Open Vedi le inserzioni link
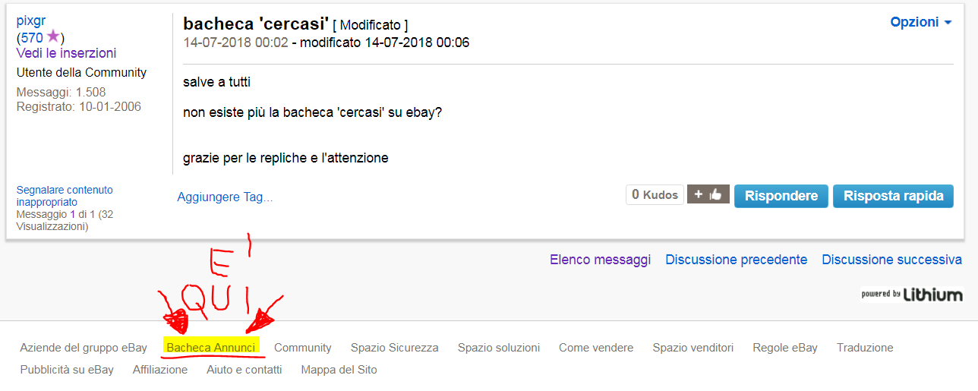The image size is (978, 391). 67,53
